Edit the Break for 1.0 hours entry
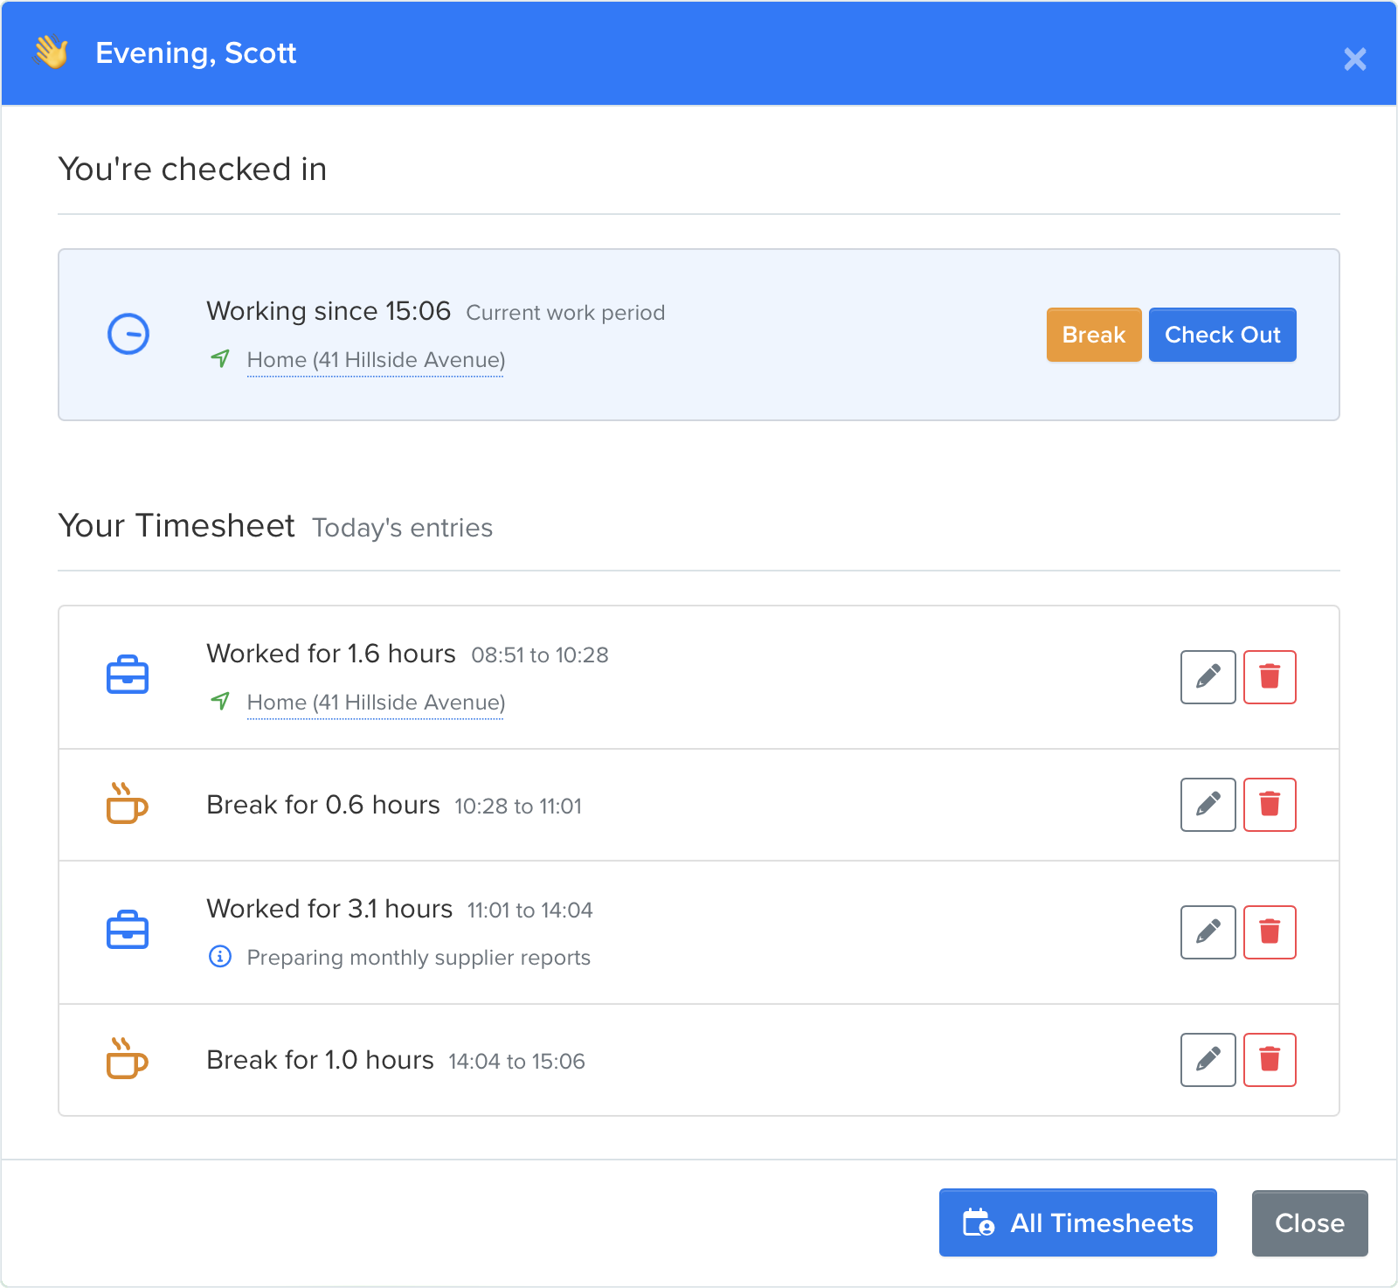The image size is (1398, 1288). (1208, 1060)
